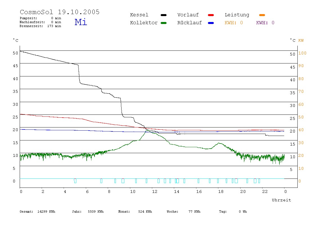Click the "Vorlauf" legend label
Viewport: 323px width, 229px height.
(188, 15)
